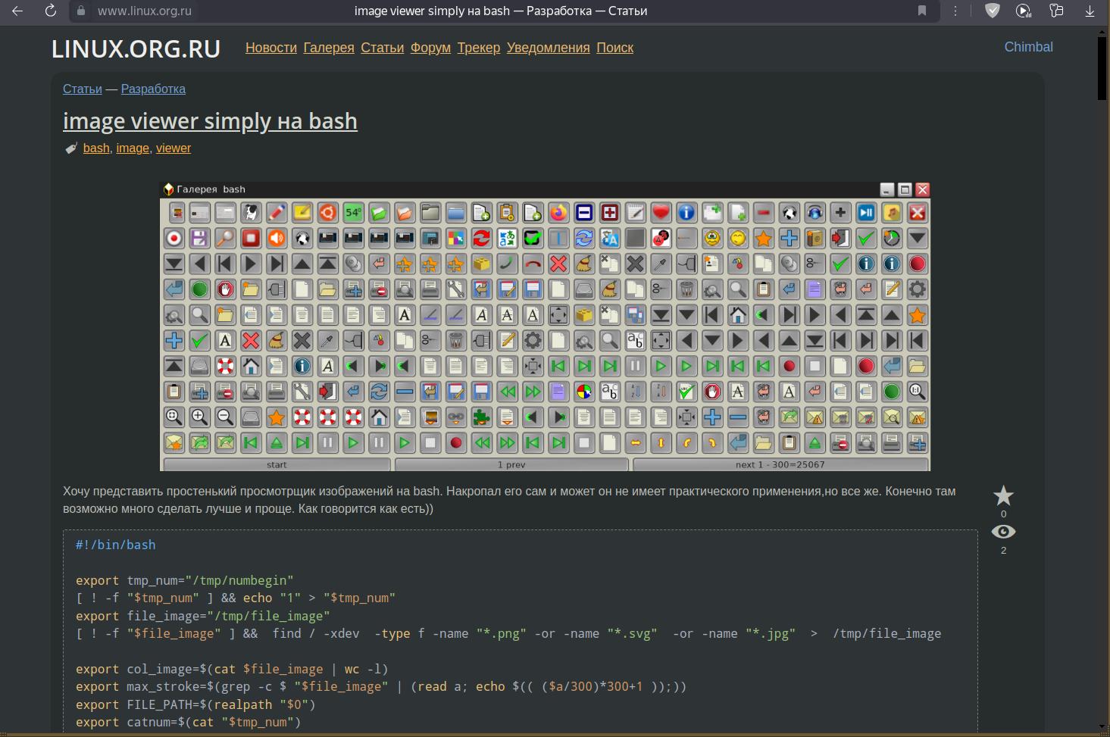Click the browser back arrow
This screenshot has width=1110, height=737.
(17, 11)
